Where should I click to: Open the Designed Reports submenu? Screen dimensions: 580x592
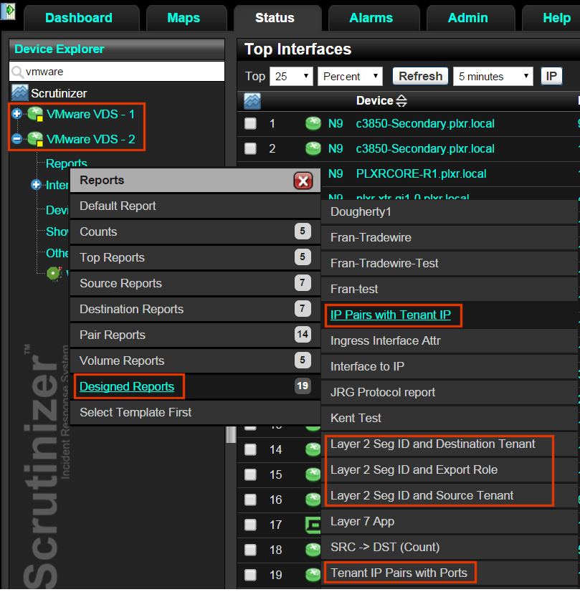(x=195, y=386)
